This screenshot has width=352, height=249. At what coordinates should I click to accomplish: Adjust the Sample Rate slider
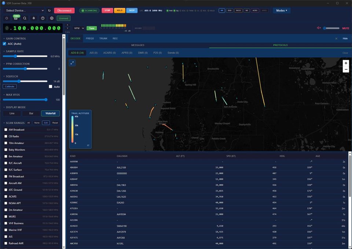click(25, 56)
